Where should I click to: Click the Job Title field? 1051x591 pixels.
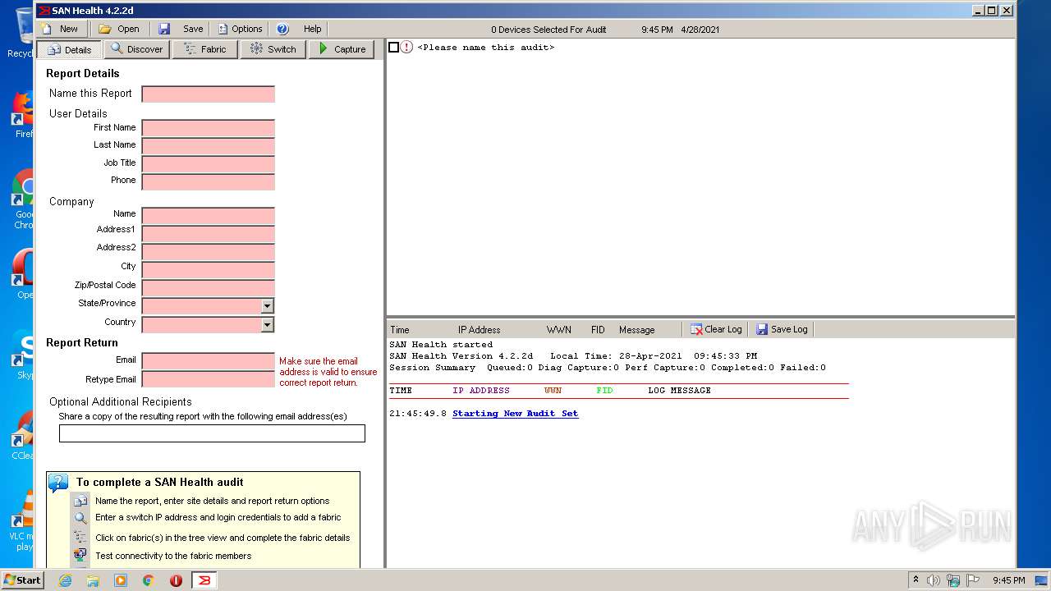pyautogui.click(x=209, y=164)
